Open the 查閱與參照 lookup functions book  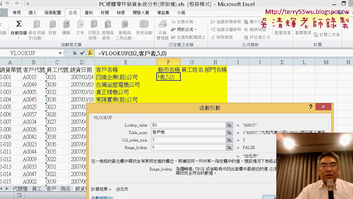pos(108,24)
